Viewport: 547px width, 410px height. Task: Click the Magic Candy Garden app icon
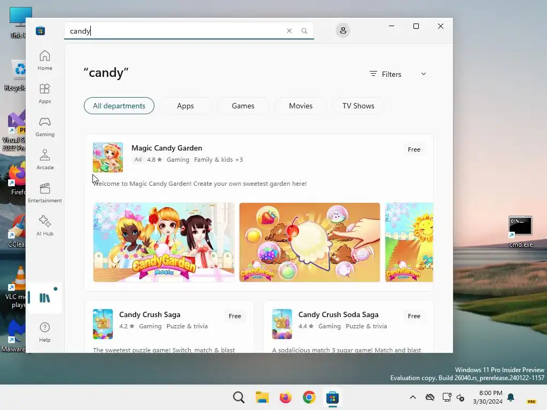pyautogui.click(x=108, y=157)
